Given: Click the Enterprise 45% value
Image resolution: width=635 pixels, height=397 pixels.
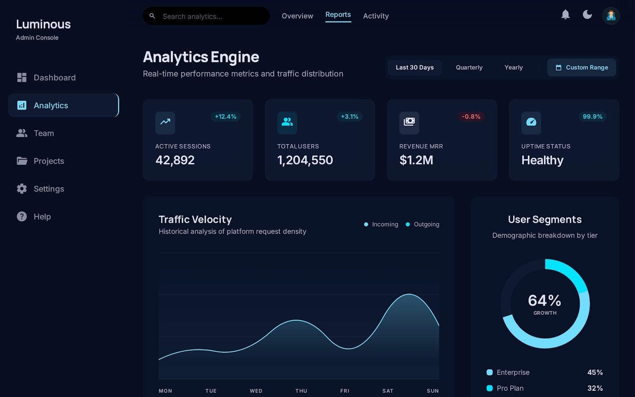Looking at the screenshot, I should (x=595, y=372).
